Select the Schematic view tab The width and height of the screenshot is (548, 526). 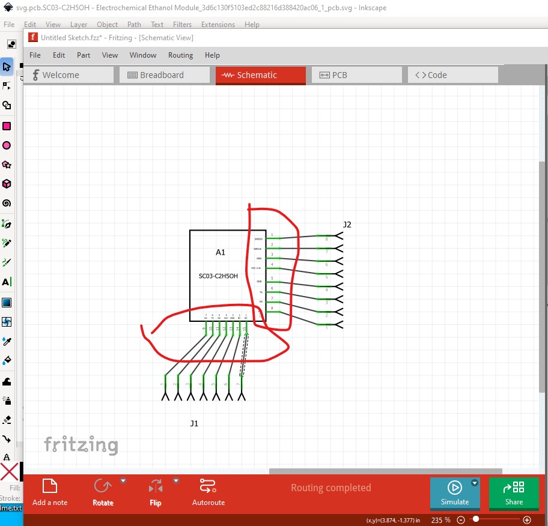coord(261,75)
